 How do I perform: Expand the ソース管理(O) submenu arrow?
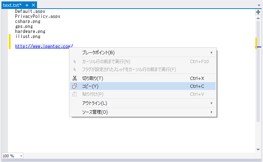click(212, 112)
